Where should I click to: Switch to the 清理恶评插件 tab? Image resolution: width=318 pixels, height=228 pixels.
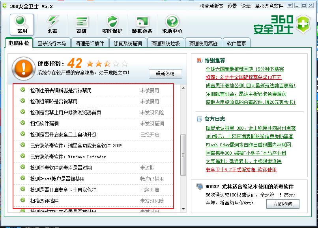click(x=90, y=43)
